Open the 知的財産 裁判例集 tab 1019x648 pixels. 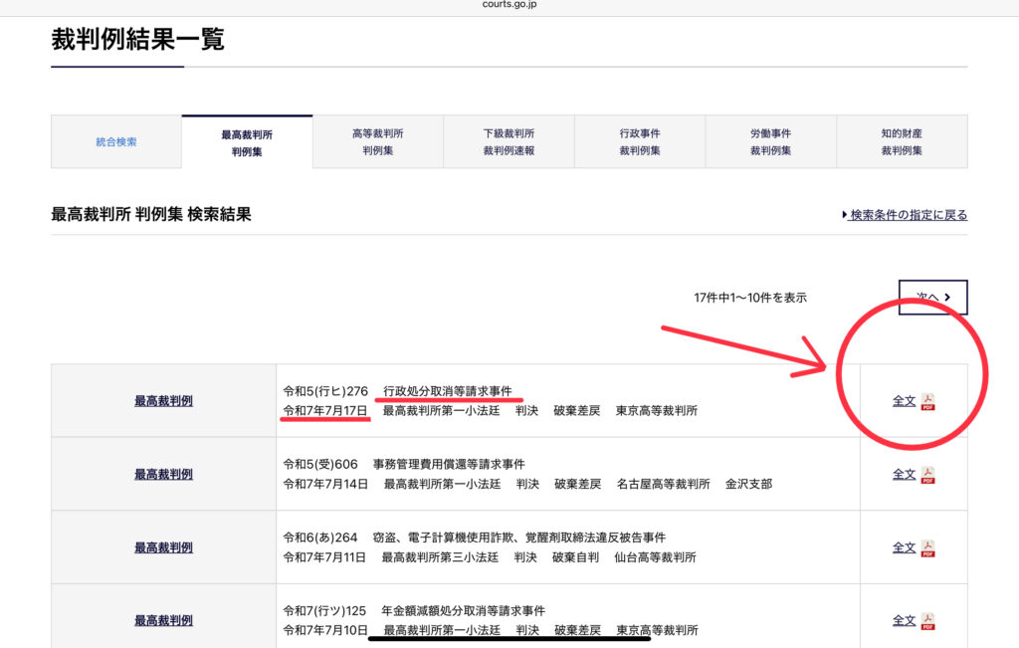click(x=902, y=141)
